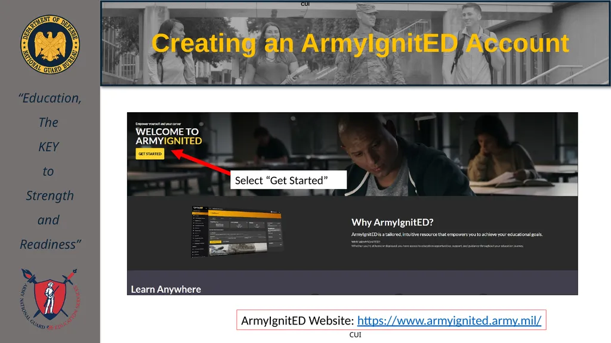Click the Army National Guard Education Services emblem
Viewport: 611px width, 343px height.
pyautogui.click(x=50, y=299)
